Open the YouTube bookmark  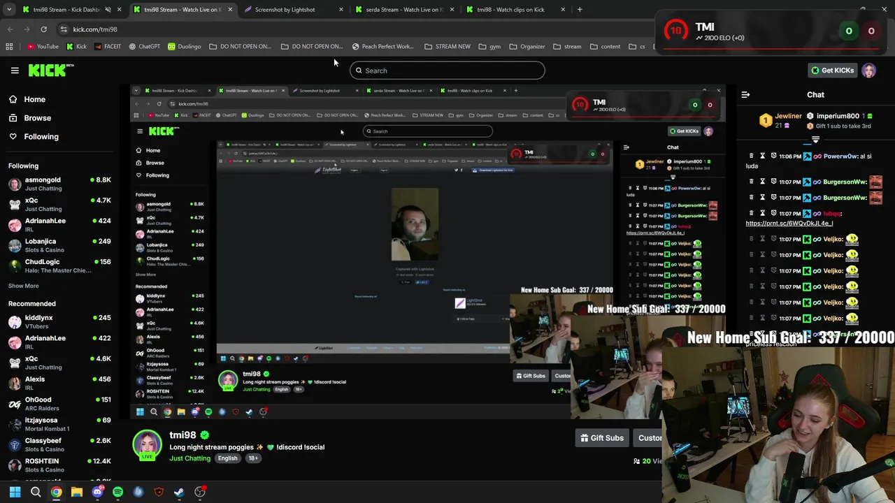tap(43, 47)
